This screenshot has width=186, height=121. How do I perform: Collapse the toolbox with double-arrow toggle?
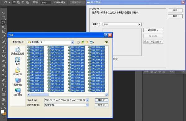pos(2,7)
